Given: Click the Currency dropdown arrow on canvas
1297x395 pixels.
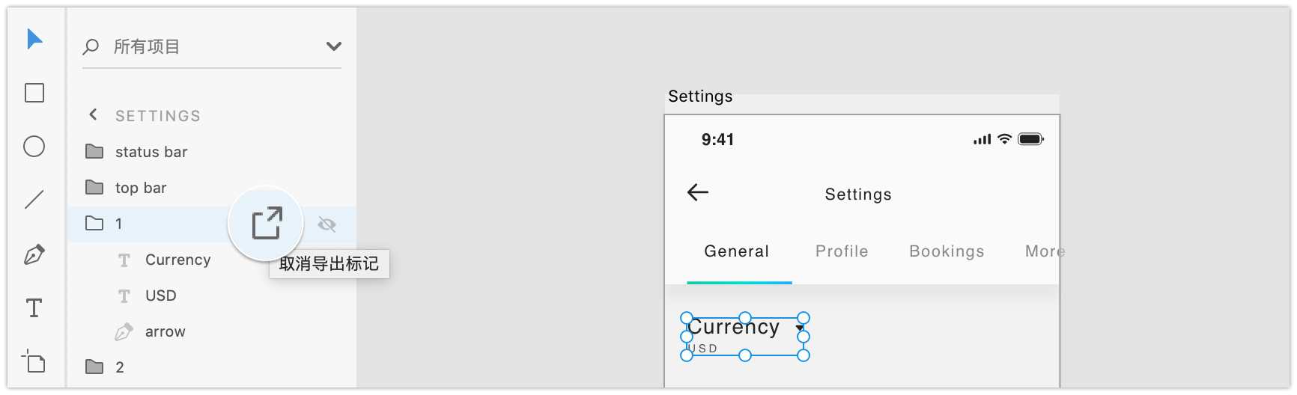Looking at the screenshot, I should click(799, 328).
